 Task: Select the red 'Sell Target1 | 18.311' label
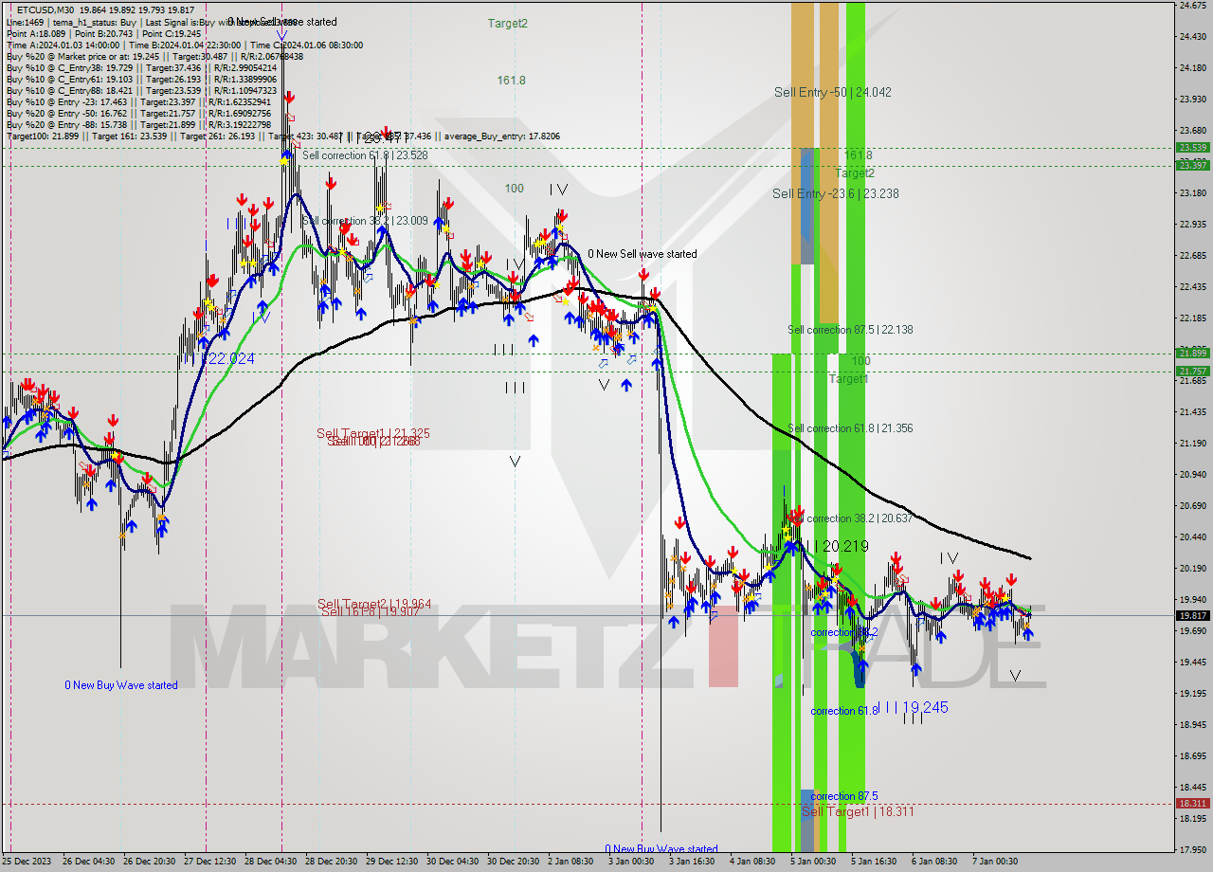click(x=859, y=811)
